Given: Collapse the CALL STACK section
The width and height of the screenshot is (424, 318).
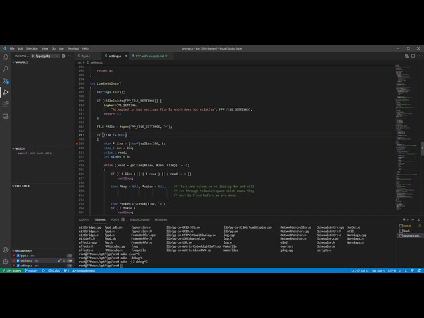Looking at the screenshot, I should coord(21,186).
